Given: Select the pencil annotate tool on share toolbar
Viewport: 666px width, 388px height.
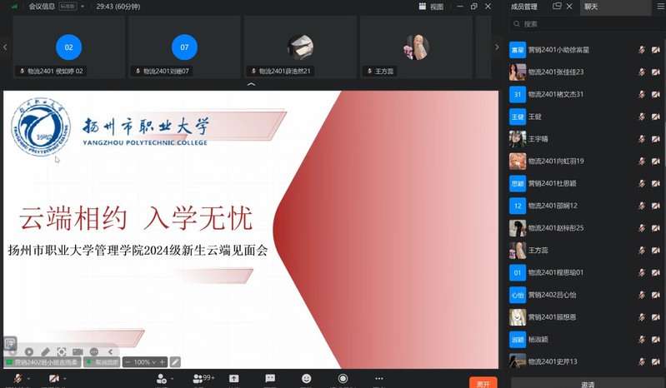Looking at the screenshot, I should pyautogui.click(x=46, y=351).
